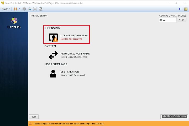The height and width of the screenshot is (126, 189).
Task: Click the 'CENTOS LINUX 7 (CORE)' text
Action: pyautogui.click(x=172, y=16)
